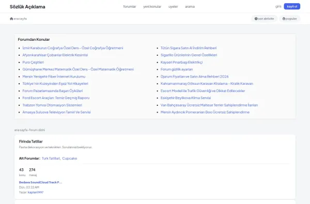
Task: Open Ford Escort Araçları Temiz Geçmiş Raporu
Action: point(56,98)
